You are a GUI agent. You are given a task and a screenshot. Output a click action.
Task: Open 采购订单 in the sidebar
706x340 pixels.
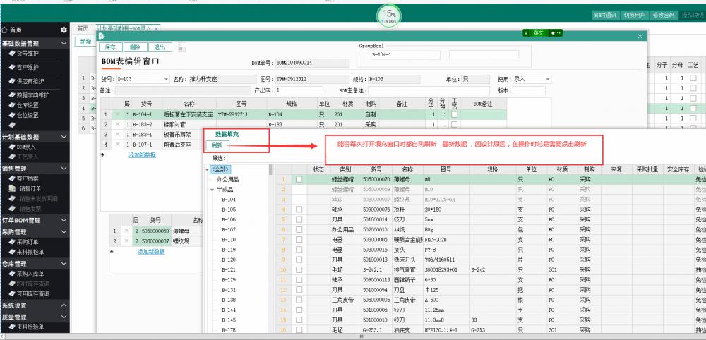pyautogui.click(x=28, y=241)
